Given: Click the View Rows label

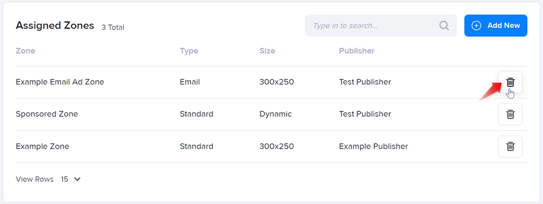Looking at the screenshot, I should [35, 179].
